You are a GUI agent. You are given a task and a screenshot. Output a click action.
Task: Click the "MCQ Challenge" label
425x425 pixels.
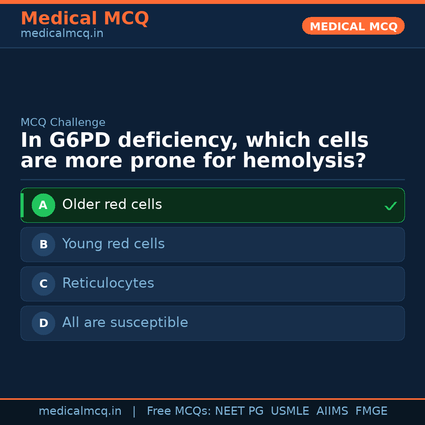63,122
